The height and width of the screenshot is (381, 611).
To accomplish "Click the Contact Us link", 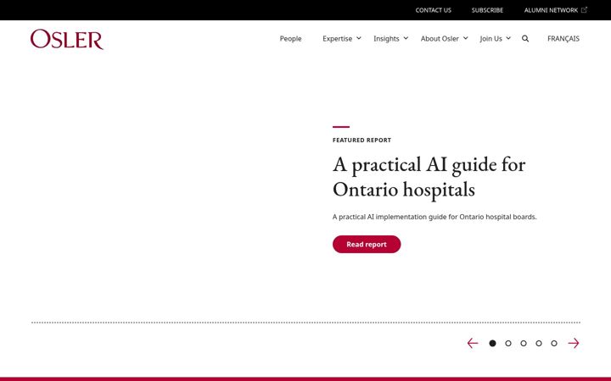I will [434, 10].
